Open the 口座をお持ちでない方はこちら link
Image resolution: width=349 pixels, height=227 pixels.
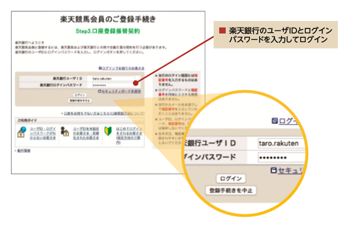pyautogui.click(x=104, y=113)
